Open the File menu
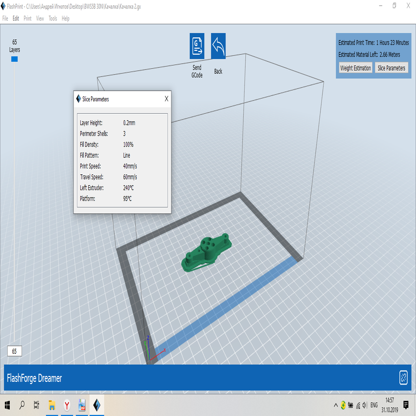This screenshot has width=416, height=416. (x=5, y=18)
